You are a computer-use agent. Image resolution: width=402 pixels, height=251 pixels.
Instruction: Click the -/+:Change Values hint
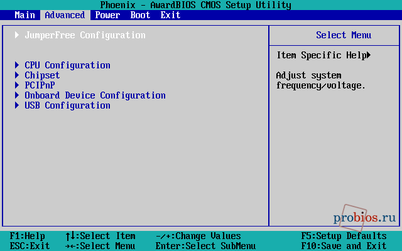pyautogui.click(x=198, y=236)
